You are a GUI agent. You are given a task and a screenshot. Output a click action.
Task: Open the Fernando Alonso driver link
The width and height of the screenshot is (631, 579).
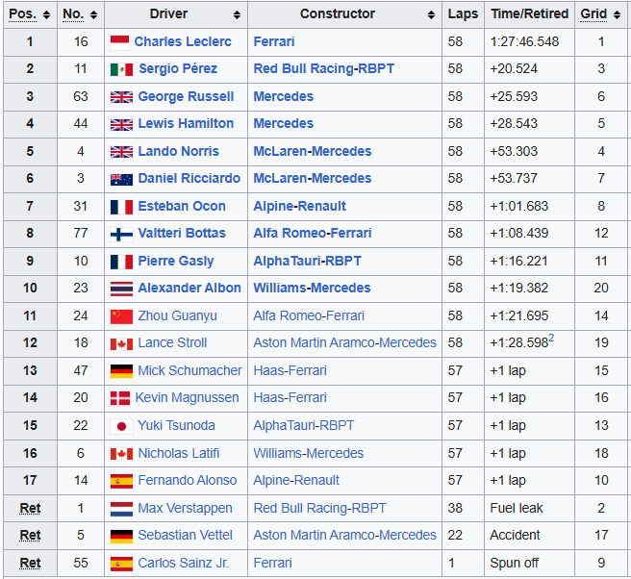coord(188,481)
